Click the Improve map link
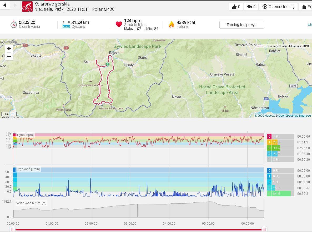 click(305, 116)
